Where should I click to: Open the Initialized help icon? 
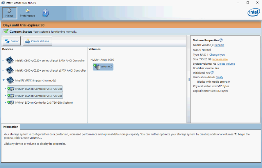click(x=212, y=72)
